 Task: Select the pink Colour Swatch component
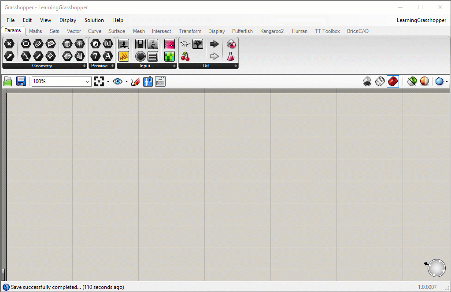tap(169, 44)
